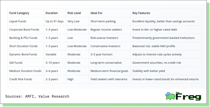Select the Short Duration Funds cell

click(23, 46)
